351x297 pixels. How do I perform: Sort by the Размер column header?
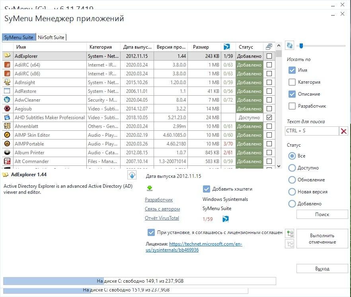205,47
